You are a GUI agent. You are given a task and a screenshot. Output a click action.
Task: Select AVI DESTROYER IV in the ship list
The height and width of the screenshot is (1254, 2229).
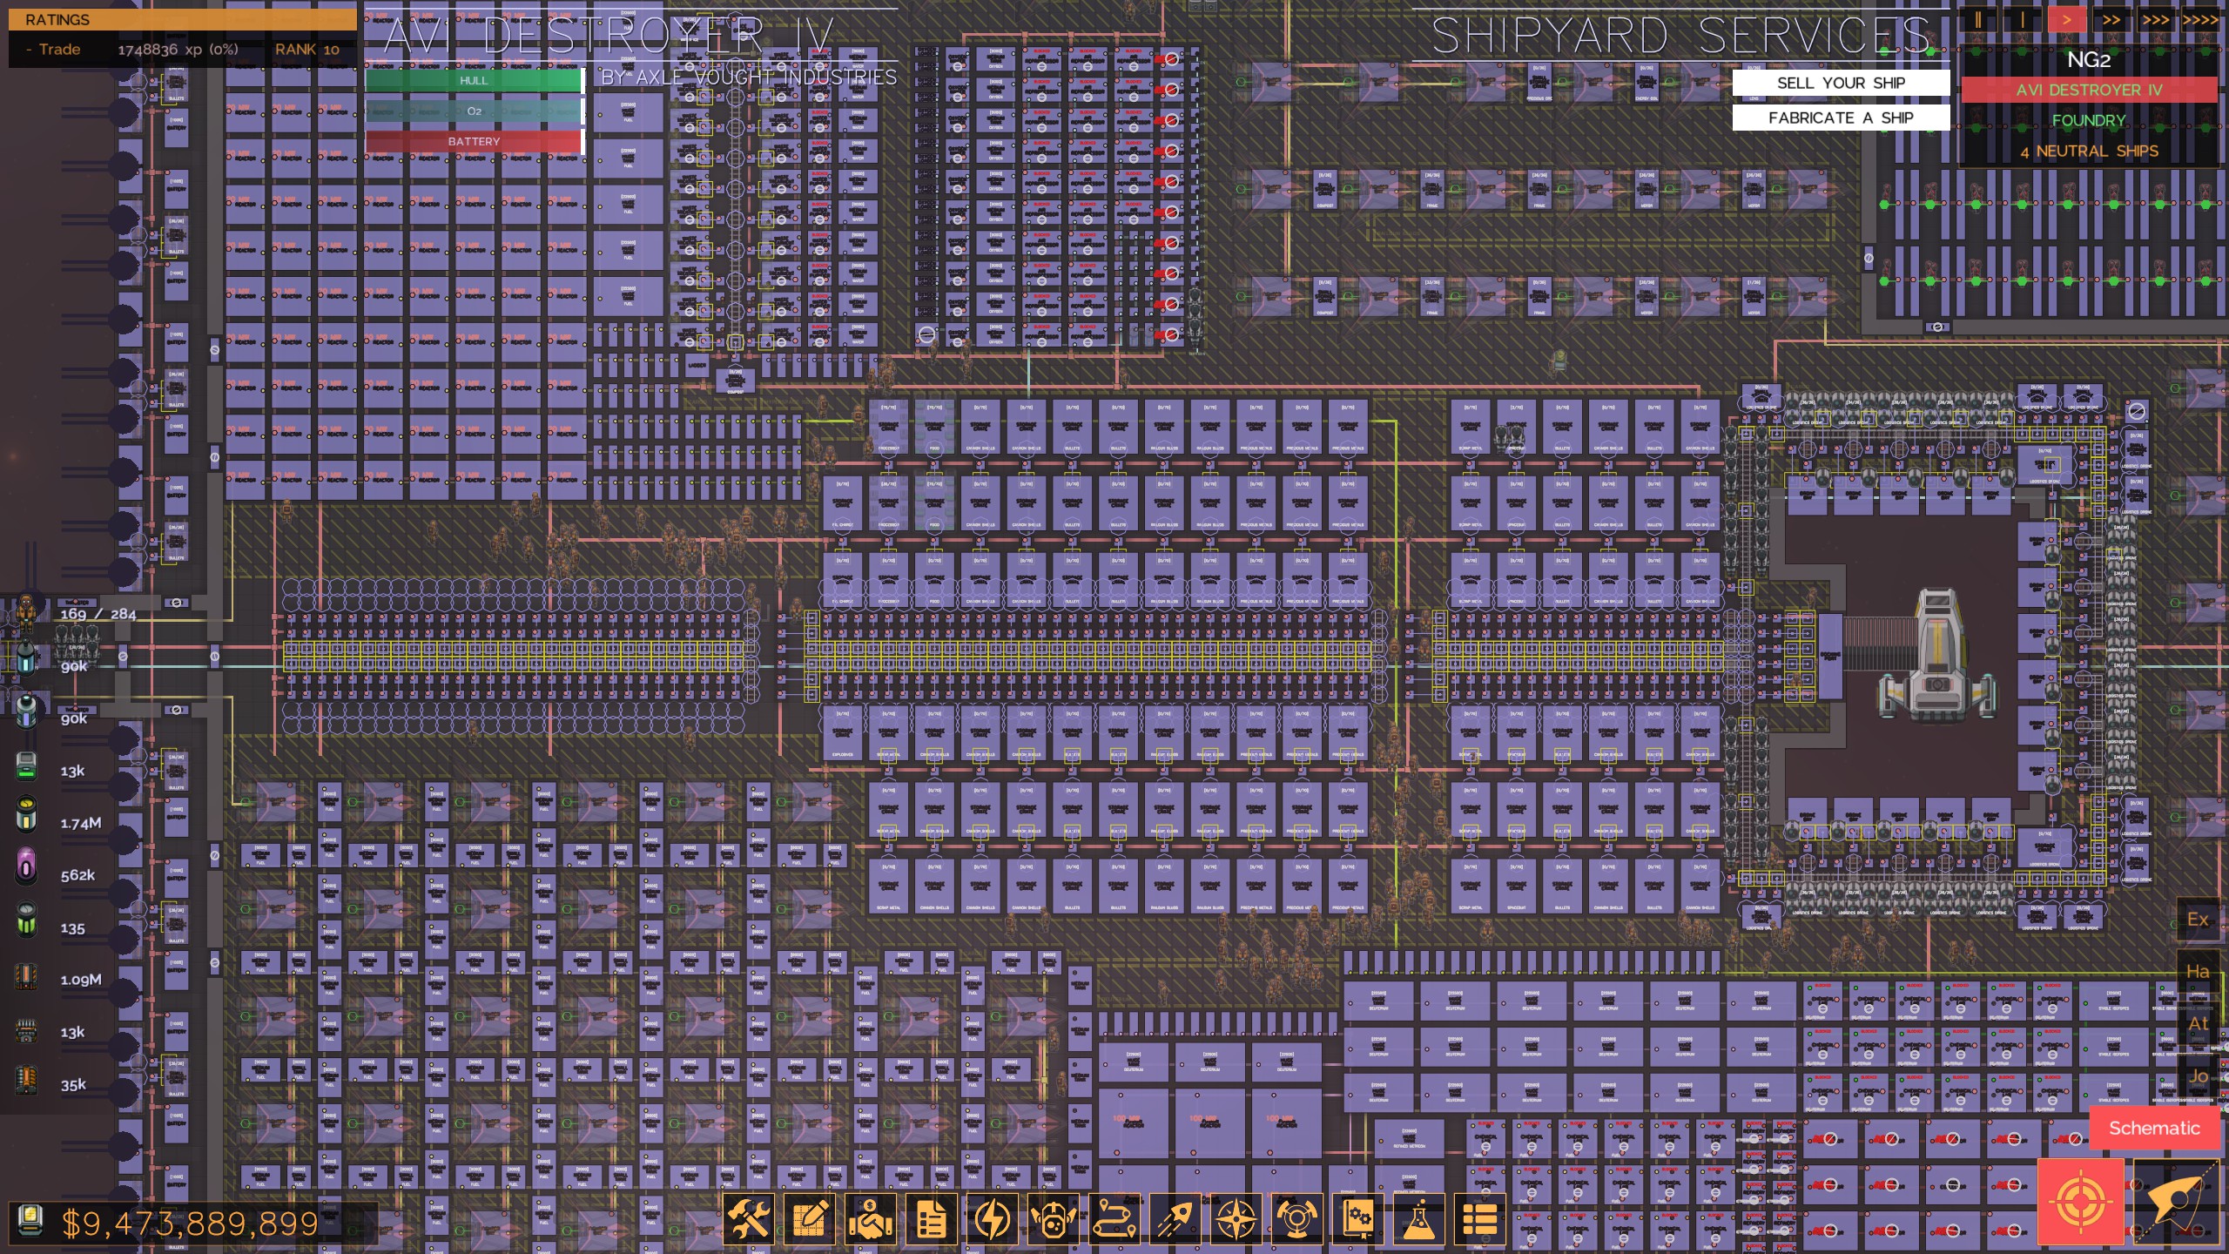click(x=2088, y=91)
